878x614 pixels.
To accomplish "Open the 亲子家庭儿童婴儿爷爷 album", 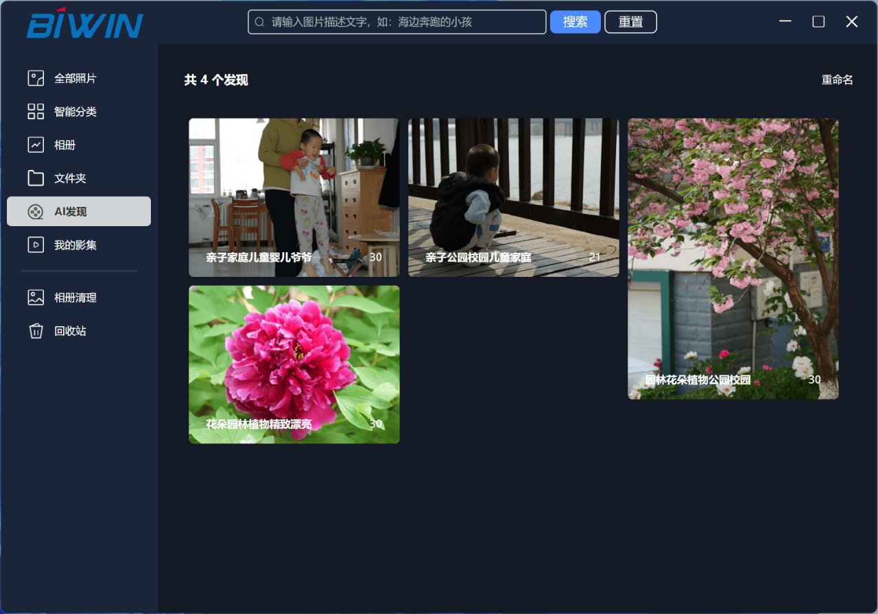I will pyautogui.click(x=294, y=197).
